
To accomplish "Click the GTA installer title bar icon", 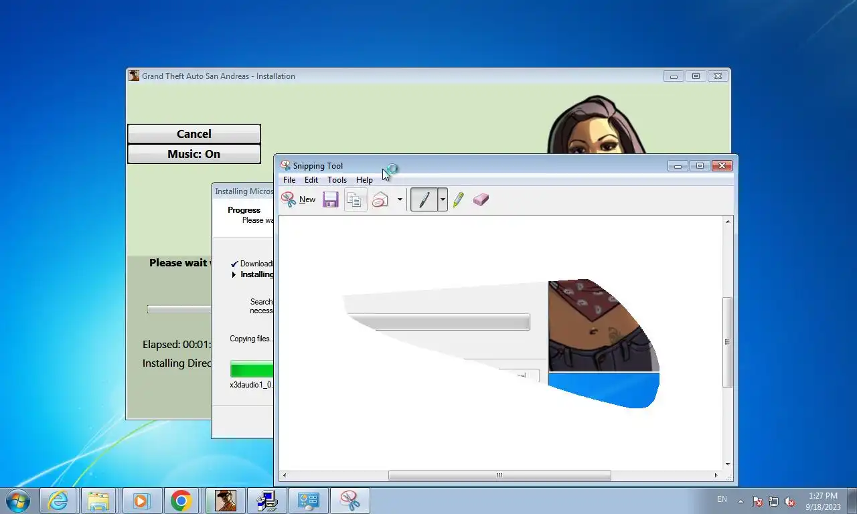I will 134,76.
